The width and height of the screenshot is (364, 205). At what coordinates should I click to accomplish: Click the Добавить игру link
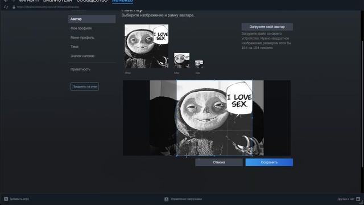point(19,199)
